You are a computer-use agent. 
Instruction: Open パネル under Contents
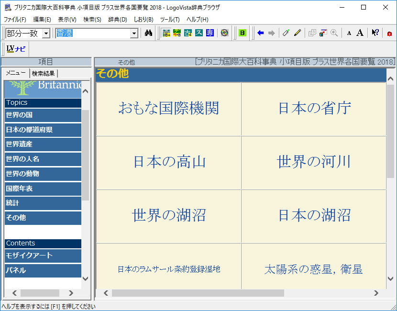[43, 270]
